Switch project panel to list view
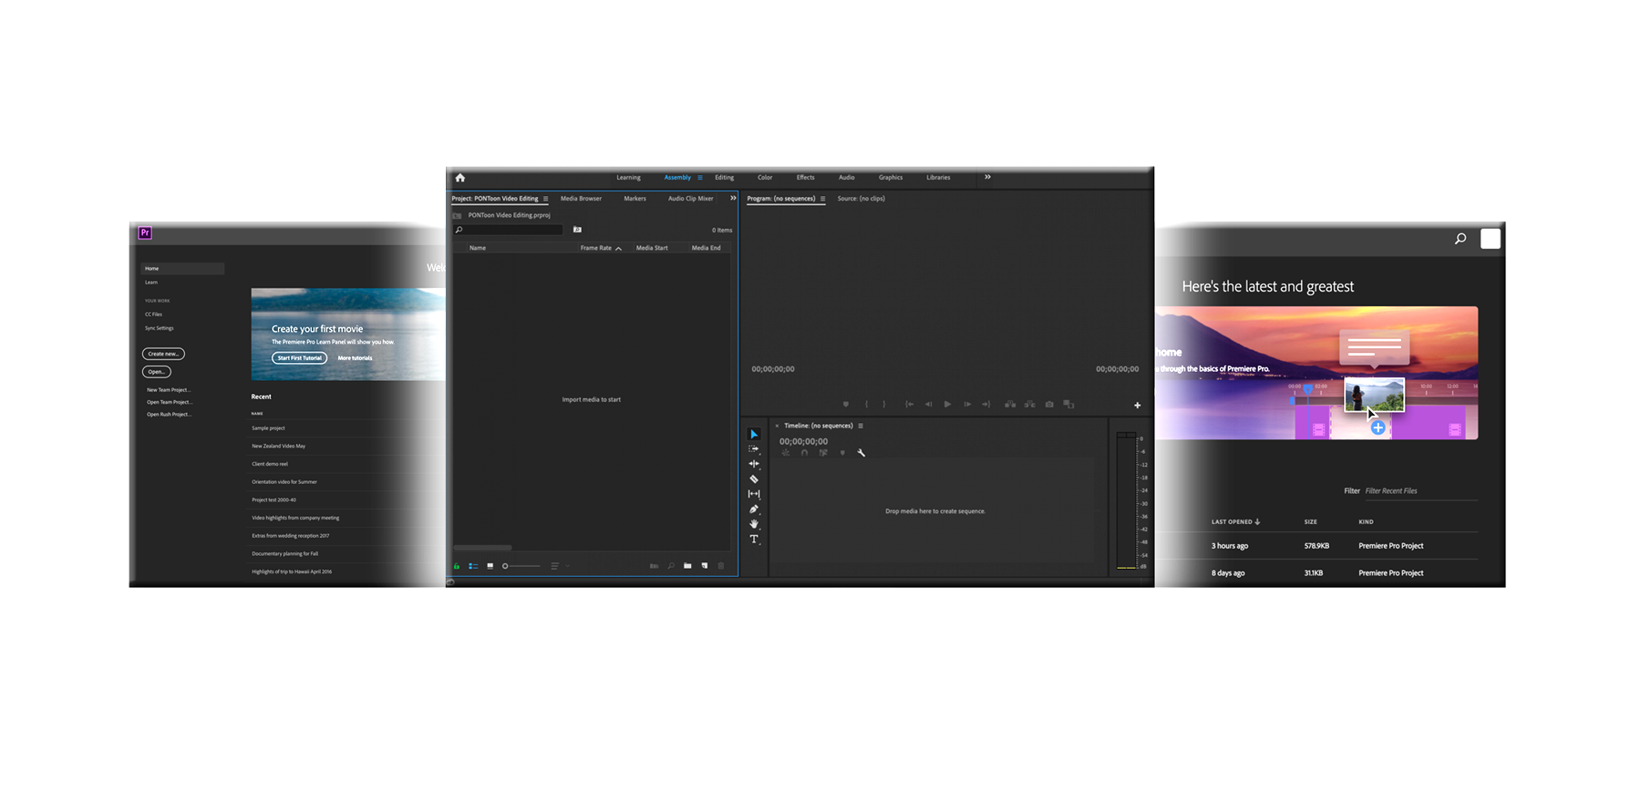This screenshot has height=794, width=1641. (473, 566)
